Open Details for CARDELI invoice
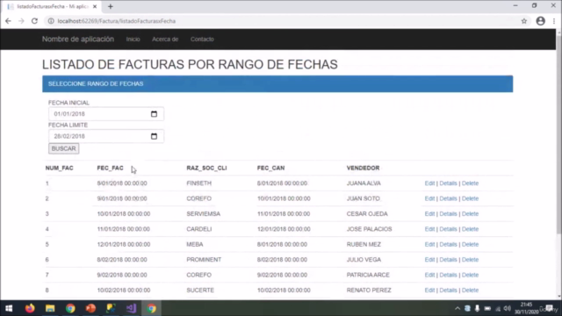562x316 pixels. [448, 229]
